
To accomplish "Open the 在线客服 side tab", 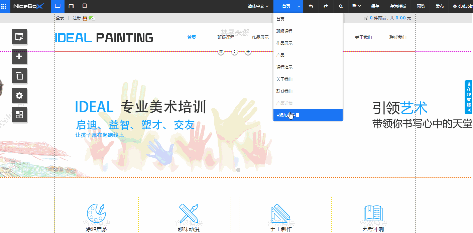I will click(x=469, y=97).
